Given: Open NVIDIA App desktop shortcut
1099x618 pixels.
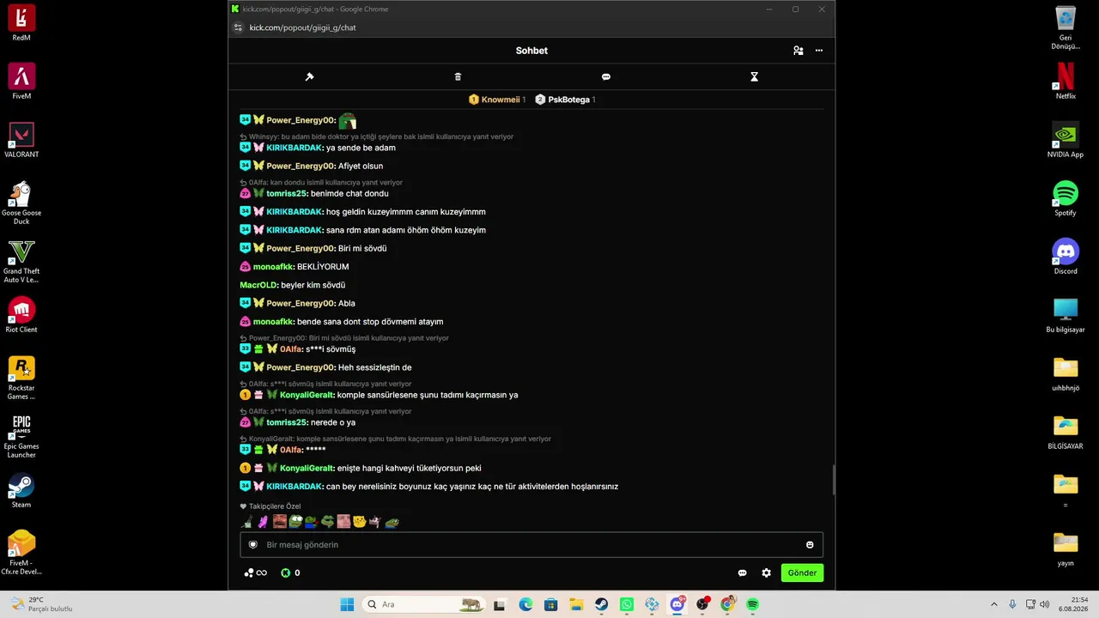Looking at the screenshot, I should coord(1066,140).
